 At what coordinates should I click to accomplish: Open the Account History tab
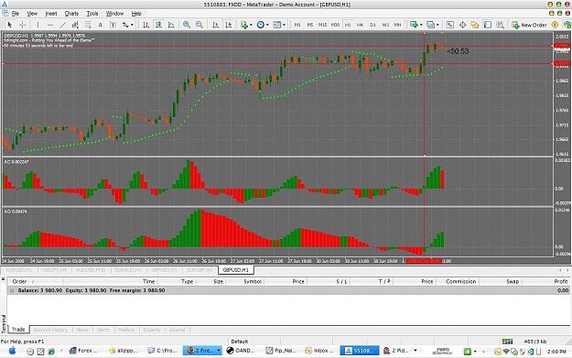[x=50, y=330]
